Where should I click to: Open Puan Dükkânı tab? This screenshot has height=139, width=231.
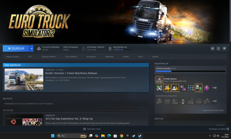pos(71,57)
